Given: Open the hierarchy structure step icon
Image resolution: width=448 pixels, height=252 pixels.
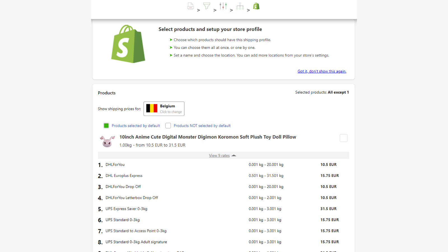Looking at the screenshot, I should coord(240,6).
